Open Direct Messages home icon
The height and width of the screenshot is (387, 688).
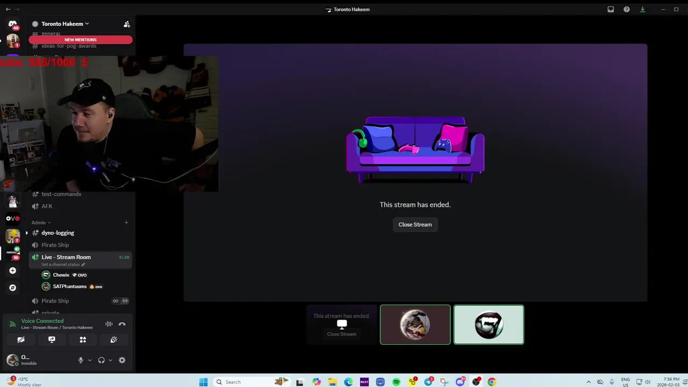[13, 24]
